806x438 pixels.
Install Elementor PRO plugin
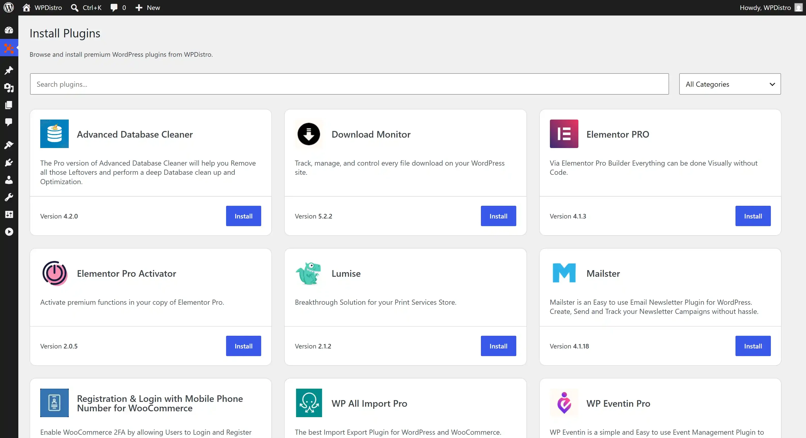(753, 216)
